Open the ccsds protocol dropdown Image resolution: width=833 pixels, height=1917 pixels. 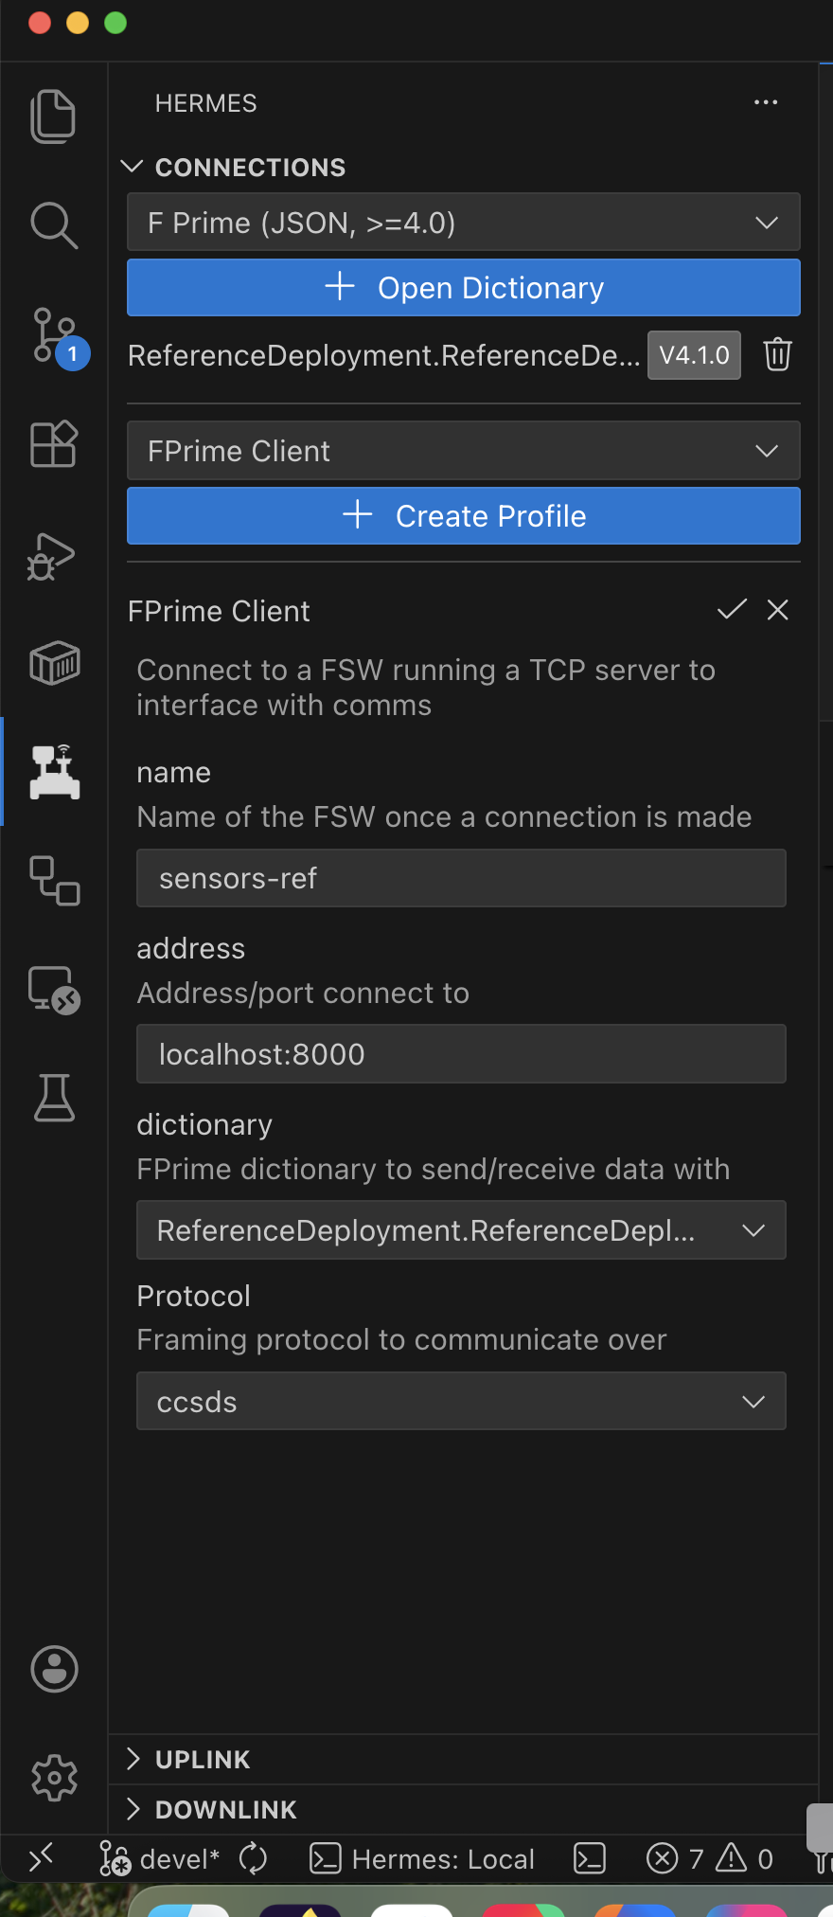pyautogui.click(x=461, y=1402)
